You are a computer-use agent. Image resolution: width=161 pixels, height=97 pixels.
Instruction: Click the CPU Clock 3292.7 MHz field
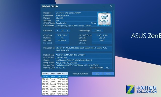click(x=62, y=35)
